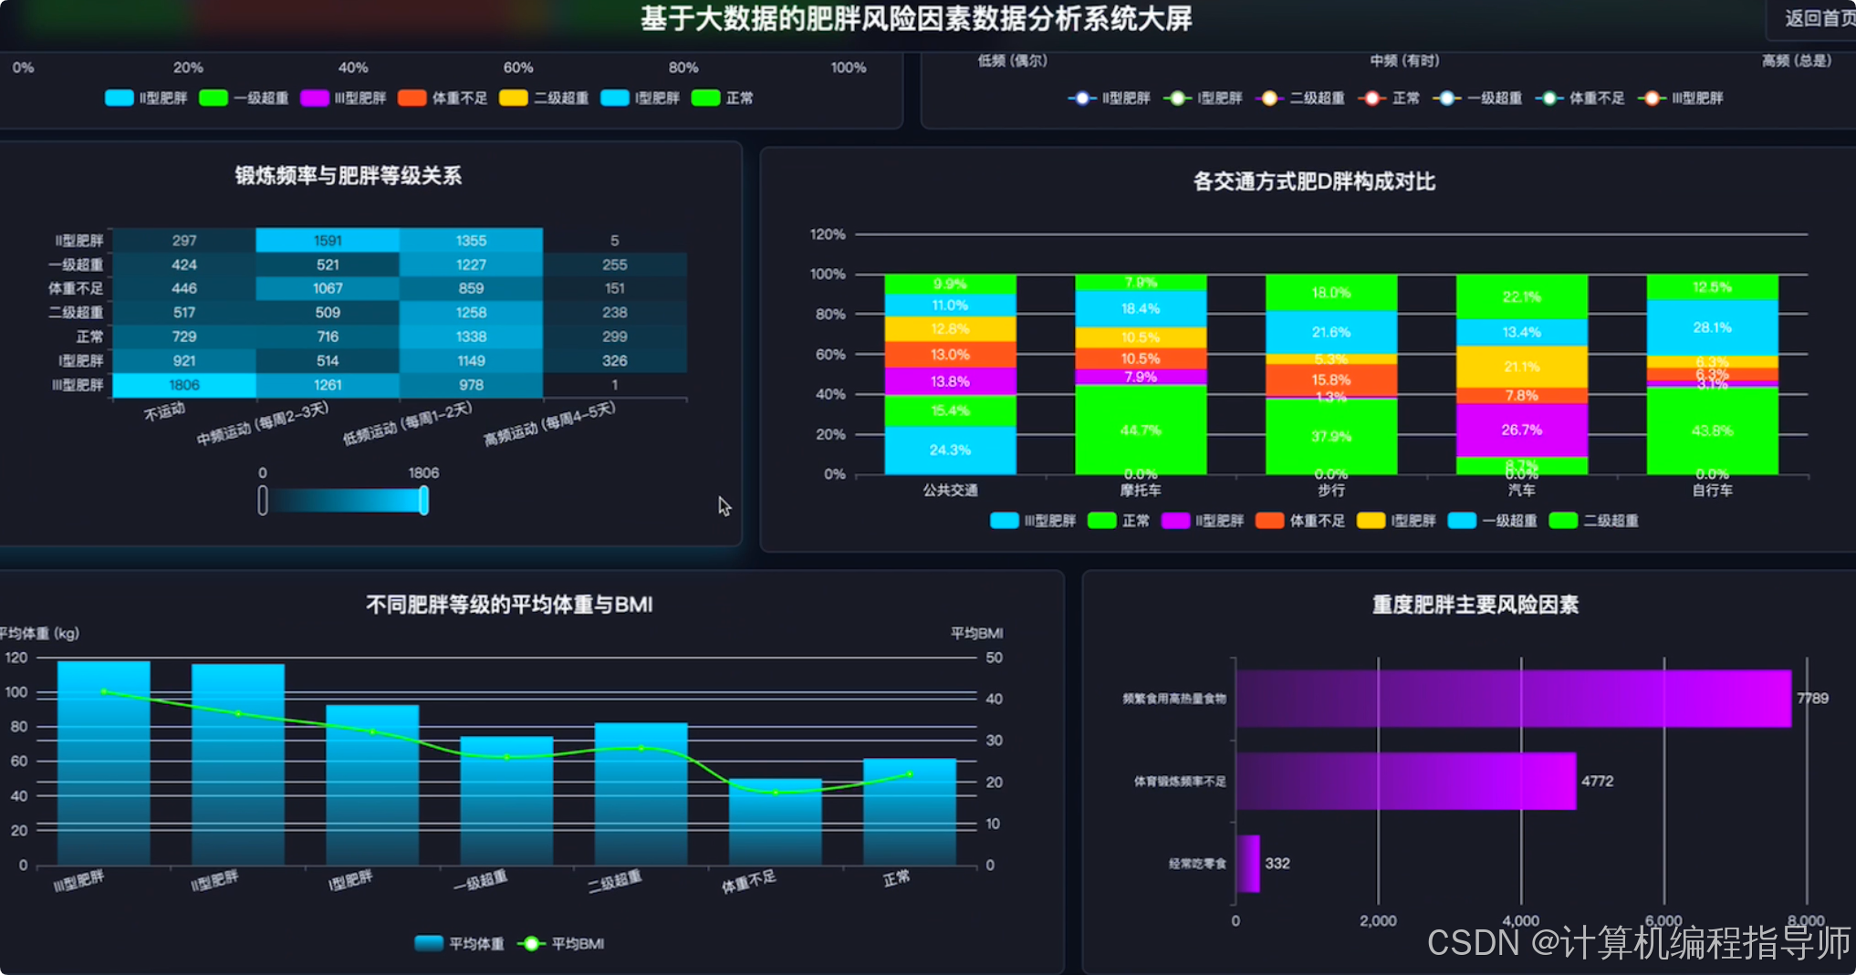Click the 体重不足 line marker in top-right legend
1856x975 pixels.
pos(1549,98)
